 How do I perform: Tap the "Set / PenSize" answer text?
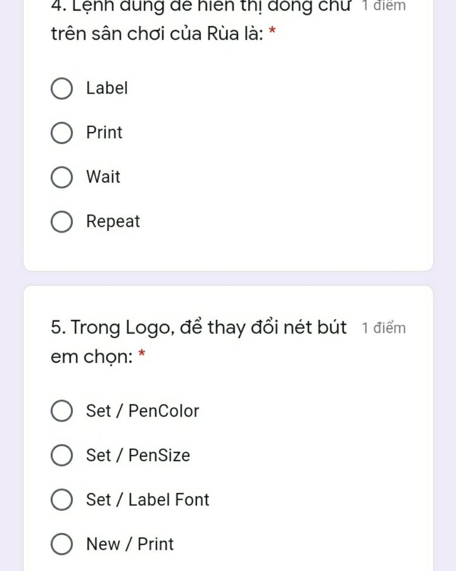tap(138, 455)
